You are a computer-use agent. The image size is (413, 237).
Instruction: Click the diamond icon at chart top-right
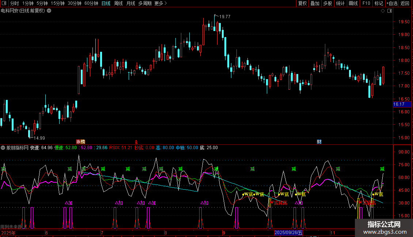tap(383, 11)
